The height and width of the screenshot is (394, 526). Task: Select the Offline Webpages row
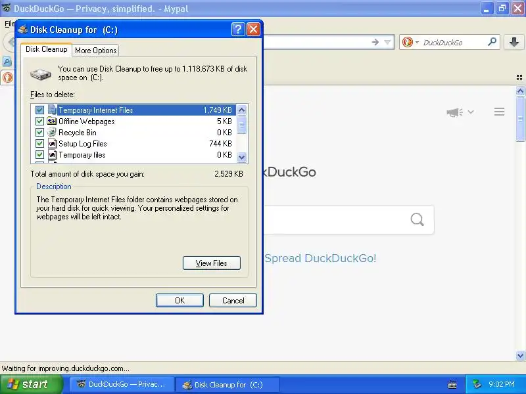click(133, 121)
